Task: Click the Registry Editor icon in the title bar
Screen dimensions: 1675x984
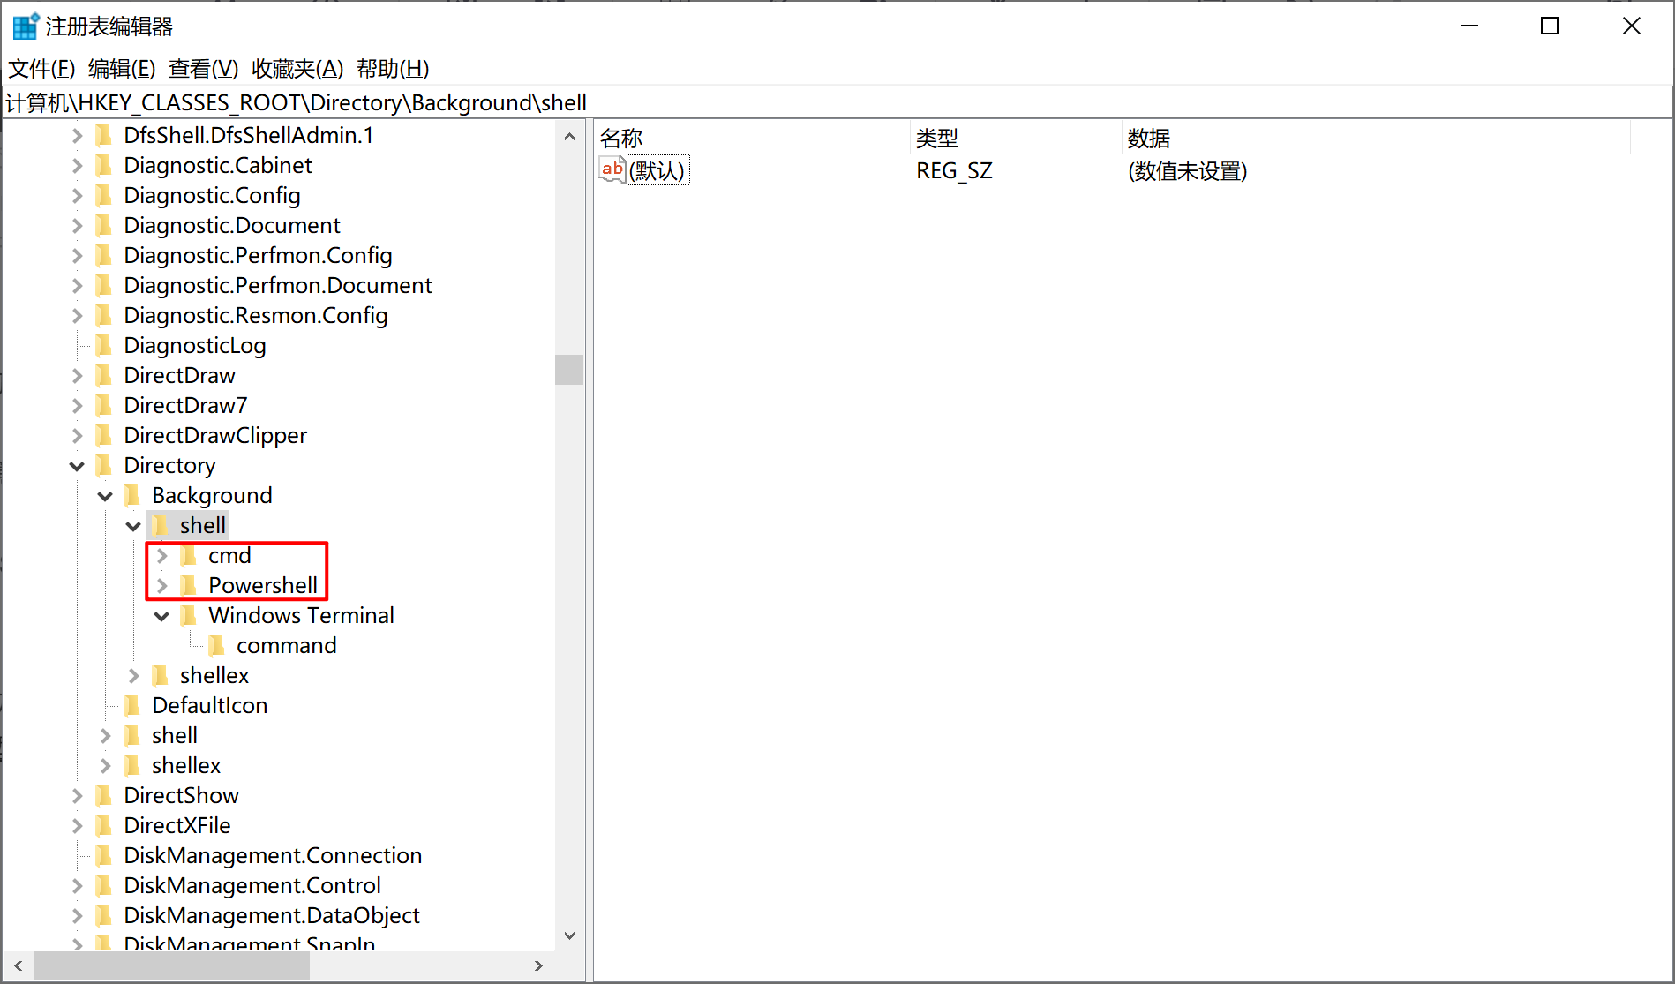Action: click(x=25, y=25)
